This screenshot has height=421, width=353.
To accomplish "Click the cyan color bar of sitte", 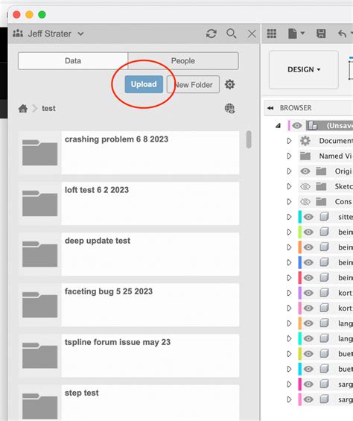I will click(x=300, y=217).
